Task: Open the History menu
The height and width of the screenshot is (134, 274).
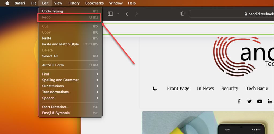Action: point(74,3)
